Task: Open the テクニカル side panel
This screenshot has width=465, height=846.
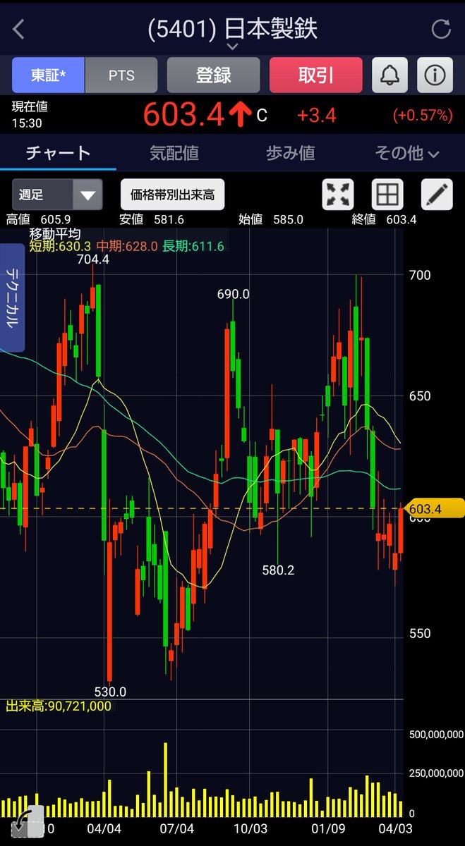Action: pos(12,298)
